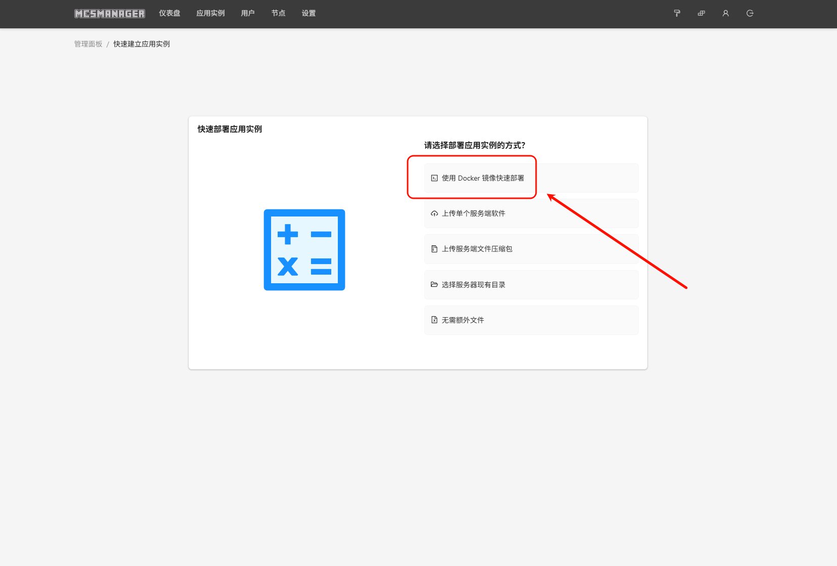Open the 仪表盘 menu
The width and height of the screenshot is (837, 566).
[x=169, y=13]
